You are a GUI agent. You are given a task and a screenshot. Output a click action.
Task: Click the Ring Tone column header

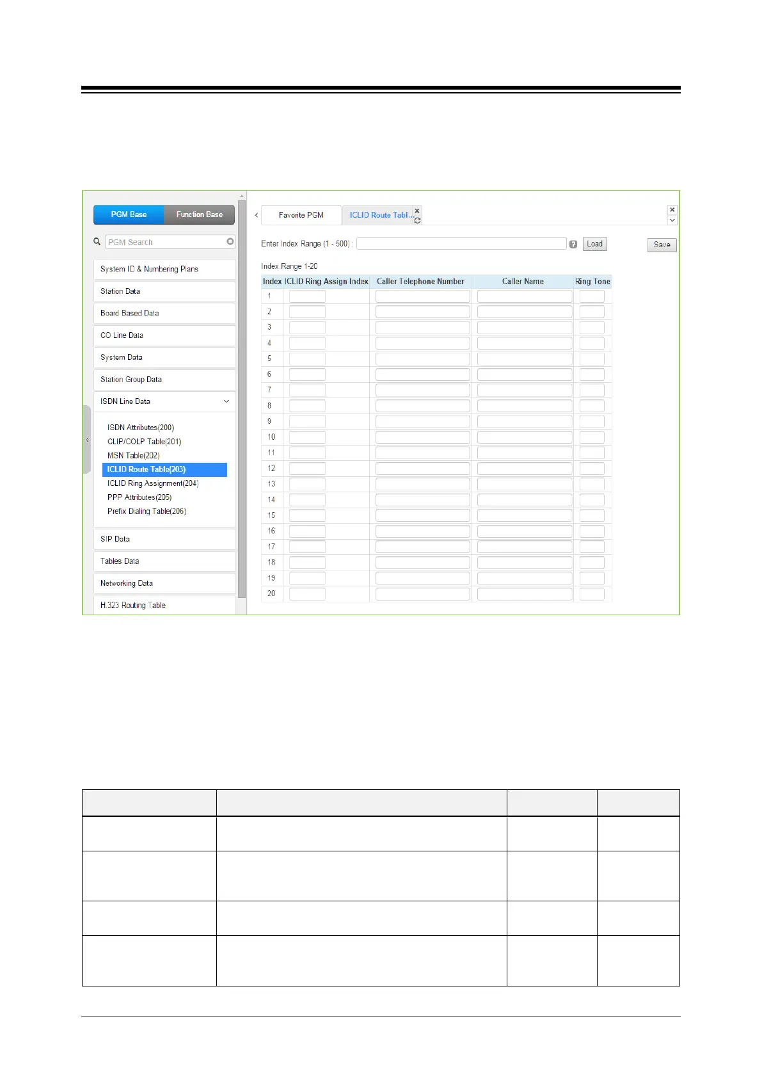click(592, 282)
